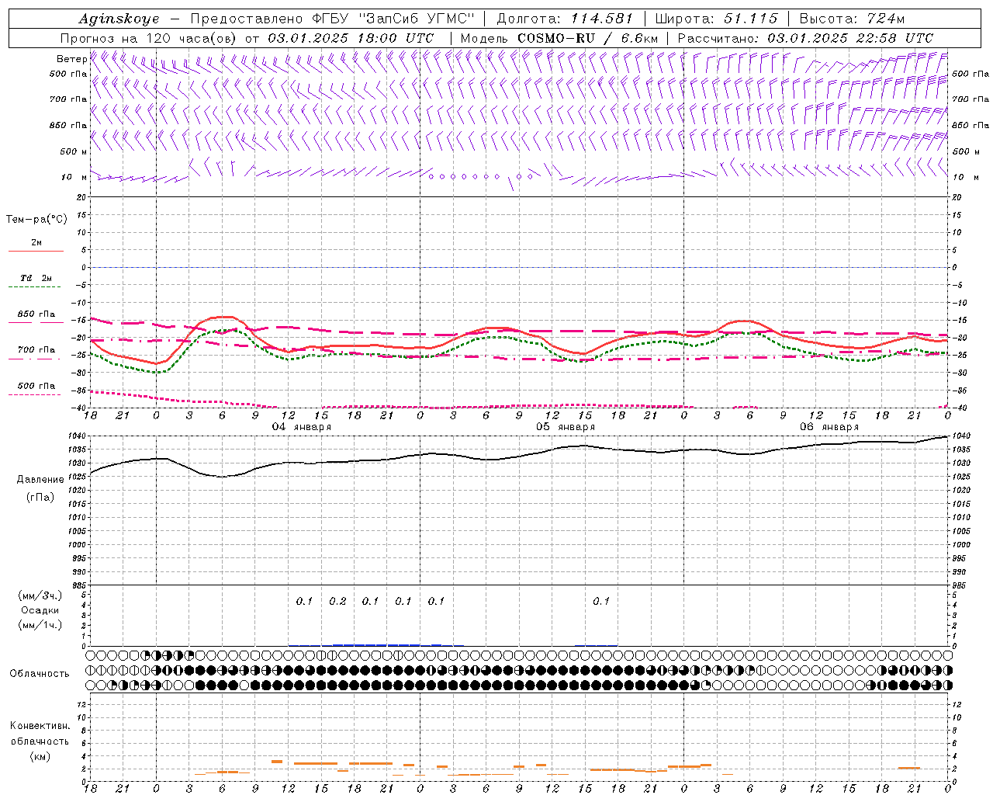Click the 'Конвективн.' convective cloud label

[40, 726]
